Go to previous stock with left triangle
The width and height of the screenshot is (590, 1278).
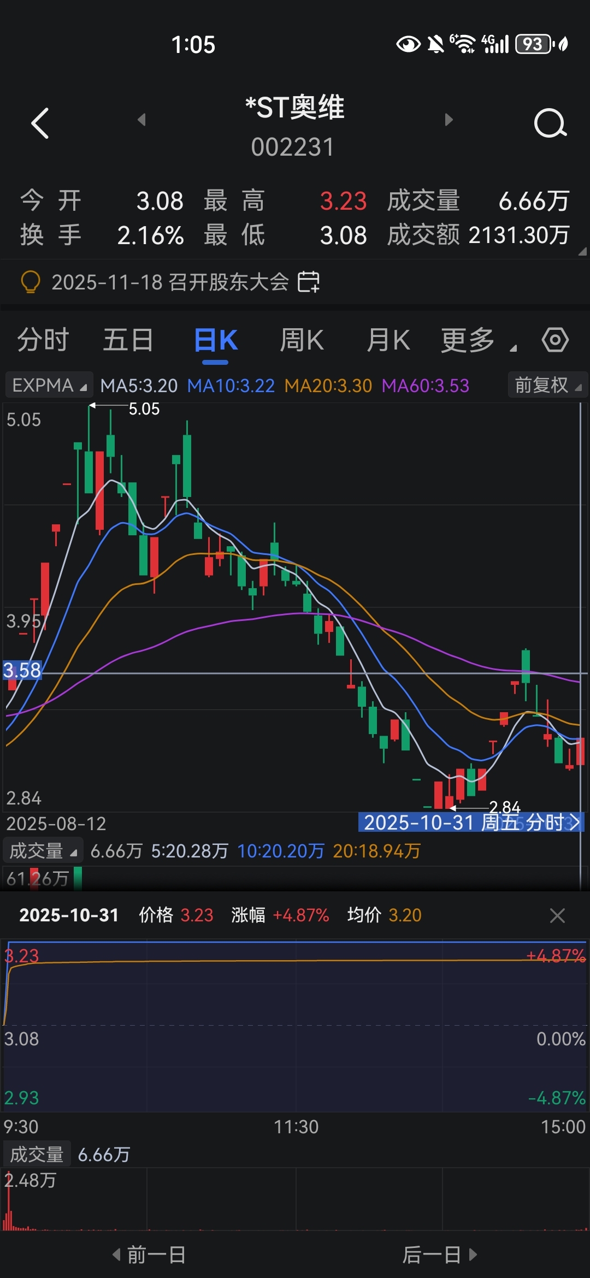141,120
